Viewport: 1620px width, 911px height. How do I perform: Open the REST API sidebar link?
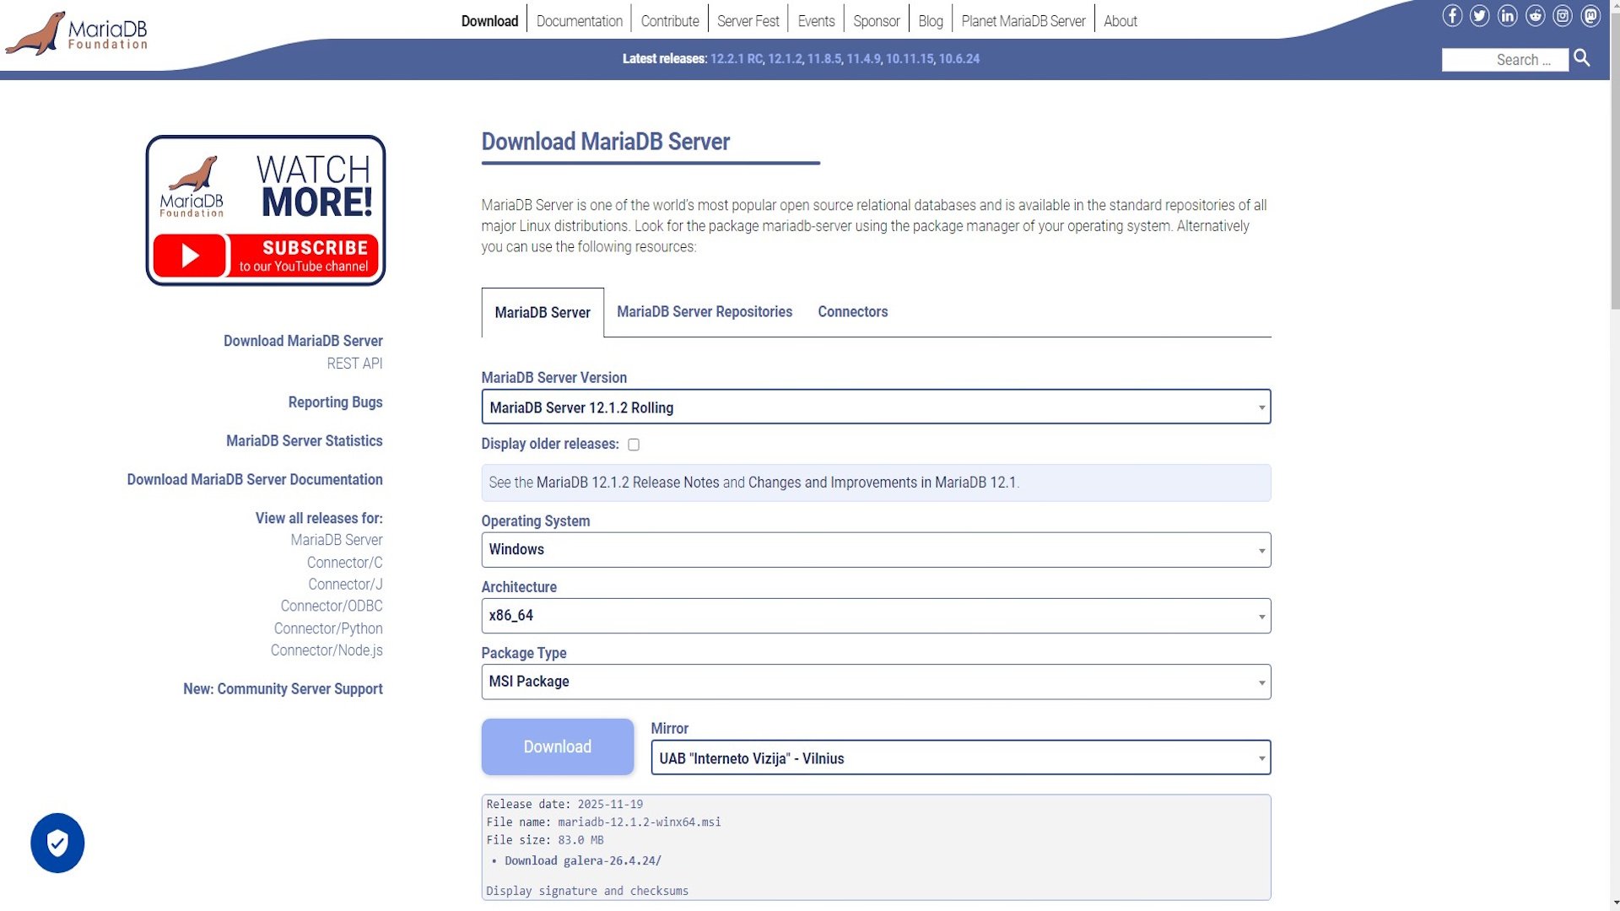pyautogui.click(x=354, y=364)
